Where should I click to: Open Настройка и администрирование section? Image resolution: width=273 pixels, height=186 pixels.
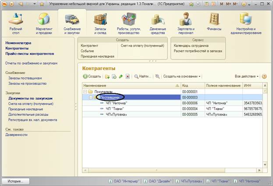point(246,24)
